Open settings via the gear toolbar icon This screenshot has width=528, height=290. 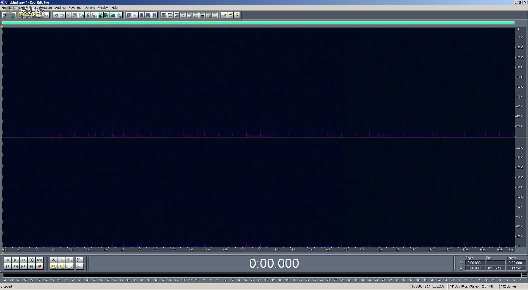click(224, 15)
